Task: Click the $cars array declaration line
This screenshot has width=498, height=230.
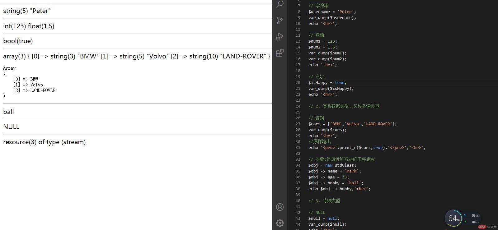Action: coord(352,124)
